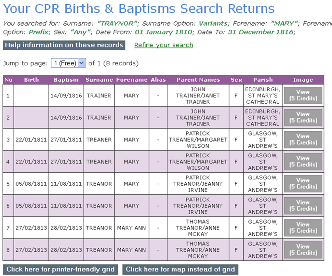
Task: Select the Forename column header
Action: tap(132, 80)
